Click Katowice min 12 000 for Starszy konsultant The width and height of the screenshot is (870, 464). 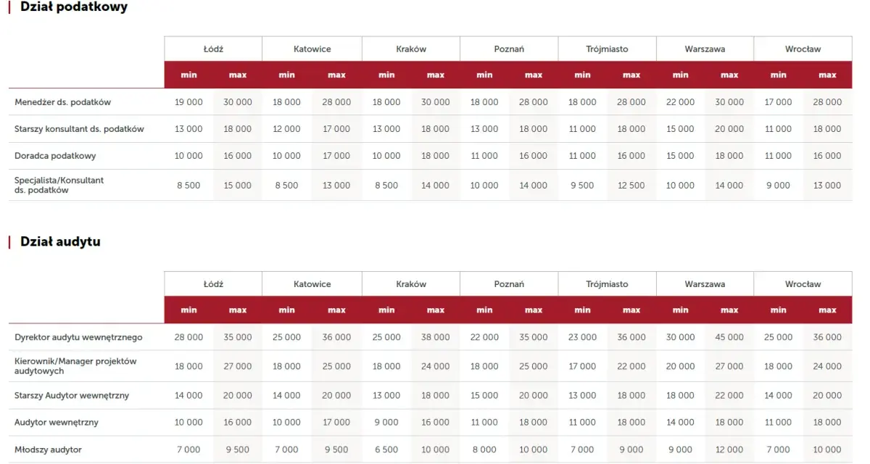[286, 129]
